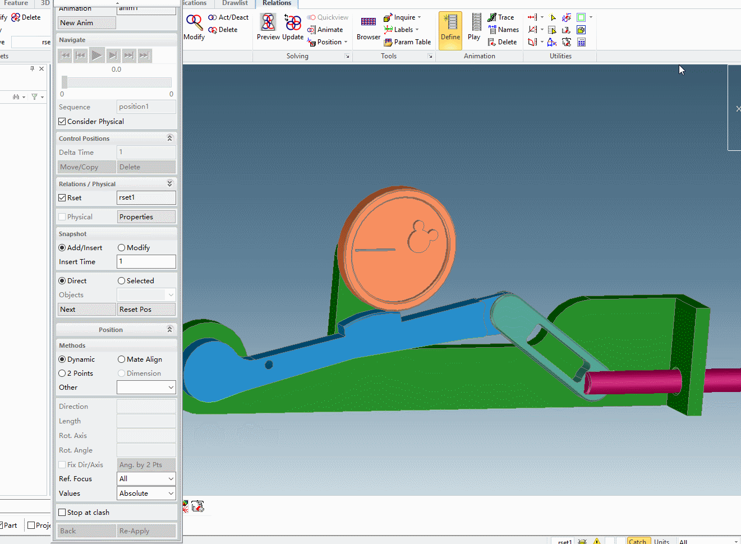
Task: Click the filter funnel icon
Action: pyautogui.click(x=35, y=96)
